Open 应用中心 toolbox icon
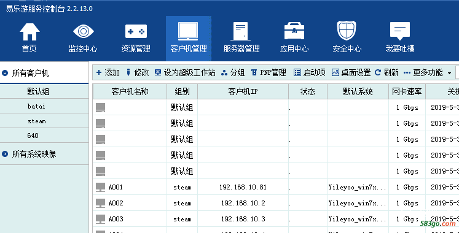 pyautogui.click(x=294, y=31)
